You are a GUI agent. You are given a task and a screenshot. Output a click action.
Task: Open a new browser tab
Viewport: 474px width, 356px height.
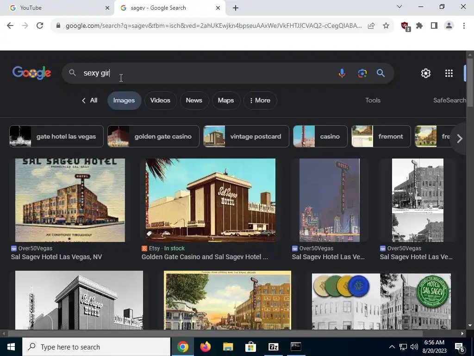(x=236, y=8)
